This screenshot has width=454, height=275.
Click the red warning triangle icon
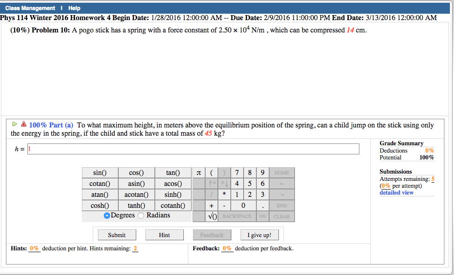point(24,124)
